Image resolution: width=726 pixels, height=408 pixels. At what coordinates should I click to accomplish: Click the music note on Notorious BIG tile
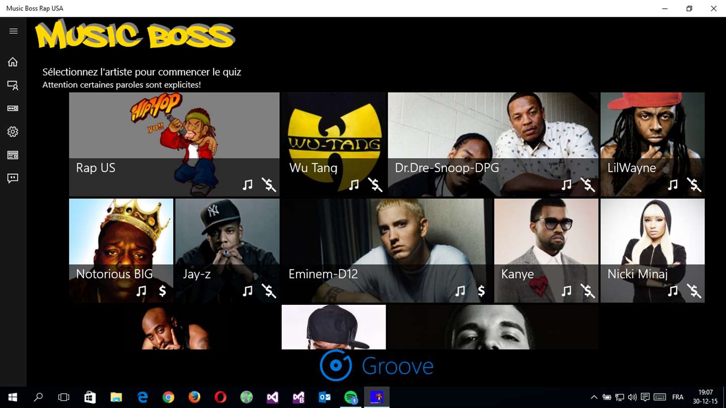(x=141, y=291)
